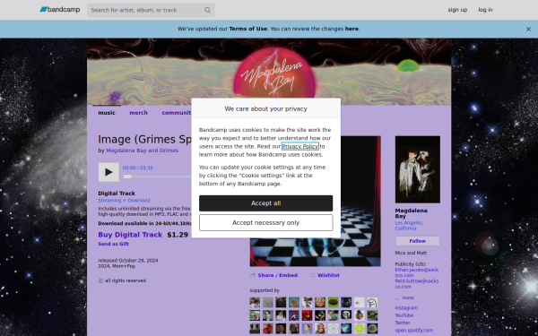Click the first supporter avatar in the third row
This screenshot has width=538, height=336.
tap(255, 329)
